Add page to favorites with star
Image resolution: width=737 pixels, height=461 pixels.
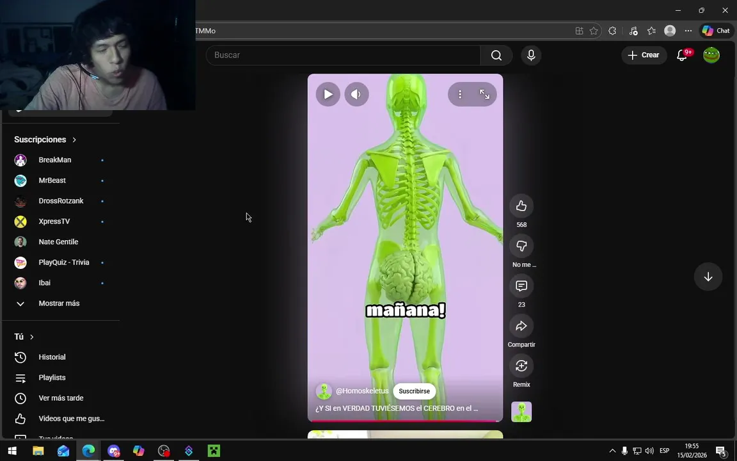594,31
